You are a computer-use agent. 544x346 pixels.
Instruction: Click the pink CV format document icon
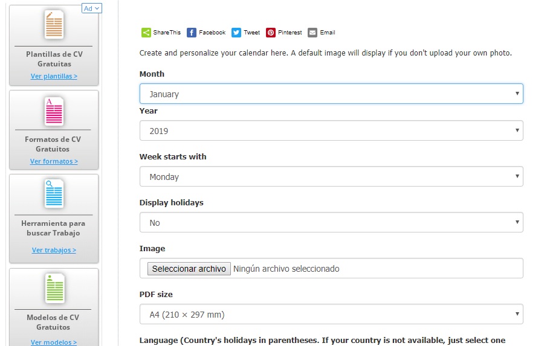(54, 111)
